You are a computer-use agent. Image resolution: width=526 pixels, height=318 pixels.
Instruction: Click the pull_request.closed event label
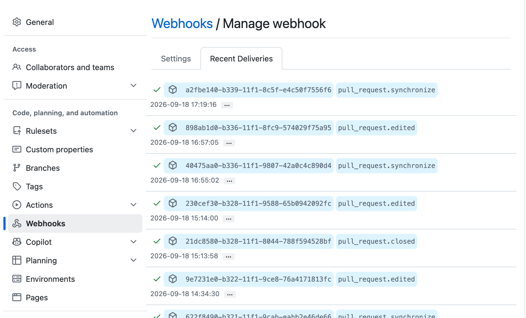tap(377, 241)
